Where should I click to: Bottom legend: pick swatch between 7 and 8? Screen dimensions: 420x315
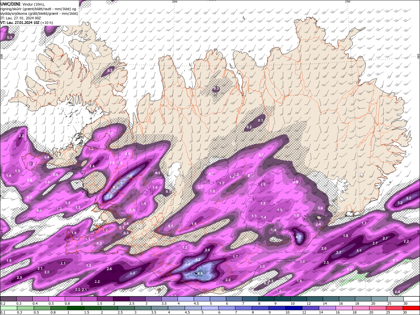(244, 308)
